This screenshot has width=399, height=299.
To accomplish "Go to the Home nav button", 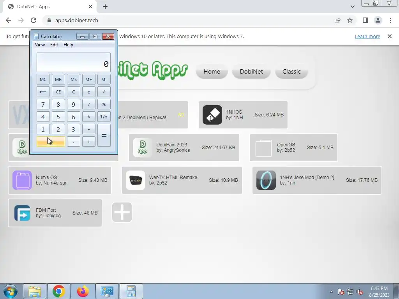I will [212, 72].
